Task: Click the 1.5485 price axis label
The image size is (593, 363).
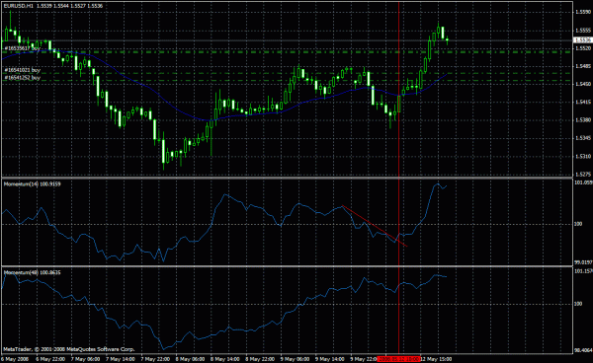Action: (583, 66)
